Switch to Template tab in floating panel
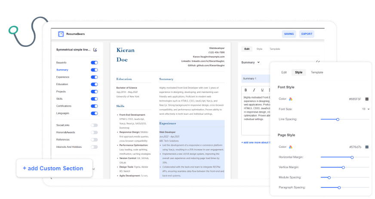Image resolution: width=375 pixels, height=199 pixels. click(317, 73)
